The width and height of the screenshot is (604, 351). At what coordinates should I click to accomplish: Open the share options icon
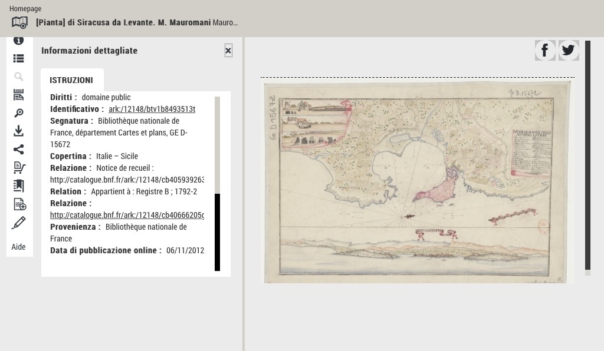(x=18, y=149)
